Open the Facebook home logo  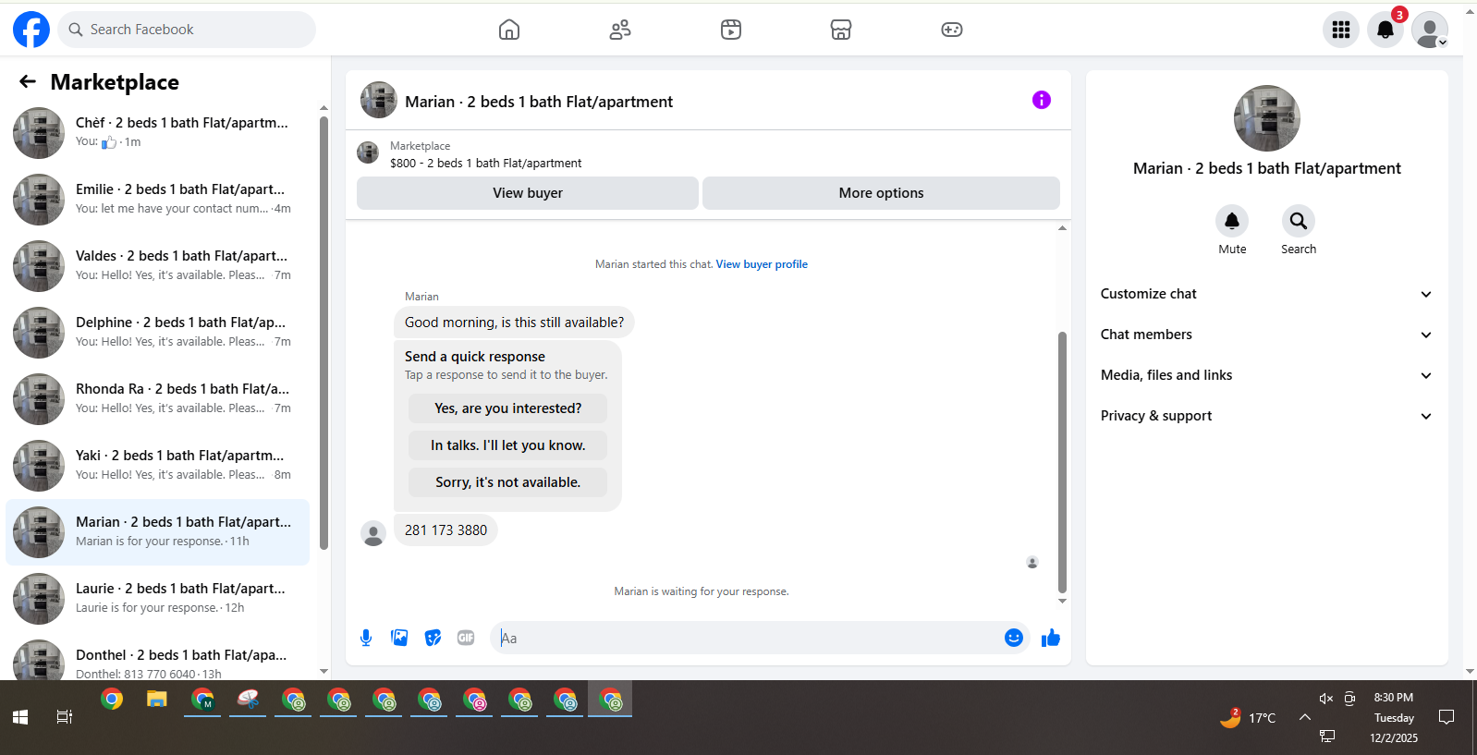coord(31,30)
